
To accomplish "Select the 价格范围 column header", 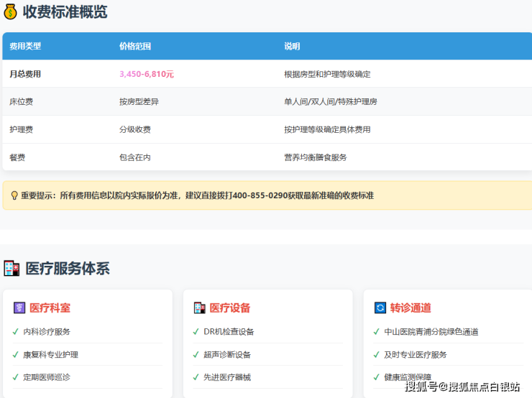I will point(135,46).
